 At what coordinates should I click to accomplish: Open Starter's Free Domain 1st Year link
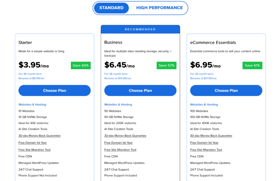click(33, 143)
